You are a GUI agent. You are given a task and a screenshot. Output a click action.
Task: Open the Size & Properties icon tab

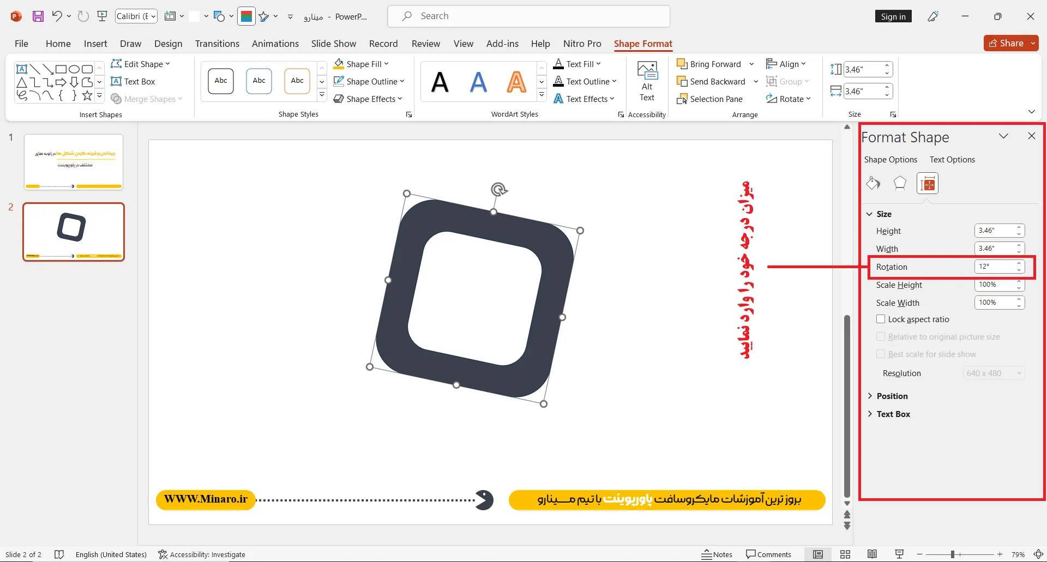(928, 184)
